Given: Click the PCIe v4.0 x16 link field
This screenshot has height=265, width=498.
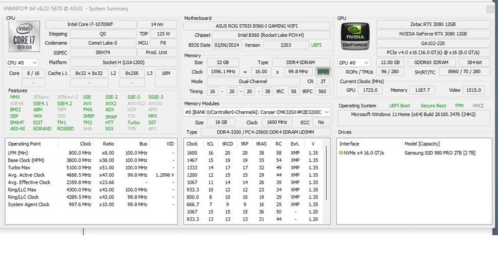Looking at the screenshot, I should click(433, 53).
